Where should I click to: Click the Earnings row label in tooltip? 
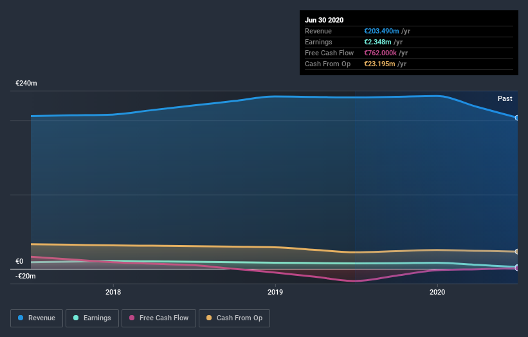[318, 42]
